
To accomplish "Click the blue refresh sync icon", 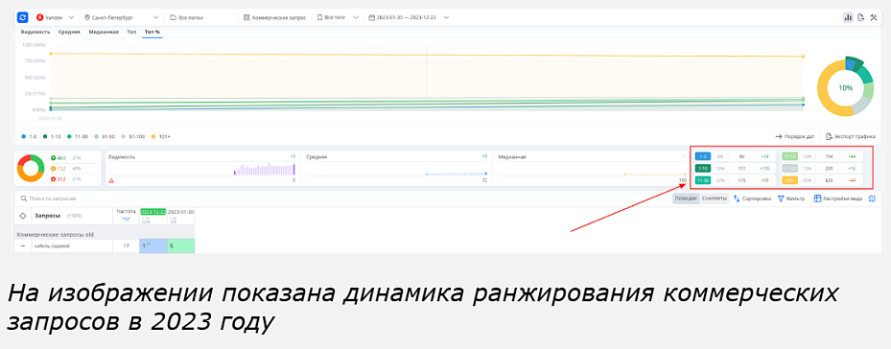I will click(x=23, y=17).
